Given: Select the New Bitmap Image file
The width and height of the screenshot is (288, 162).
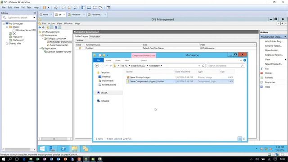Looking at the screenshot, I should (x=140, y=77).
